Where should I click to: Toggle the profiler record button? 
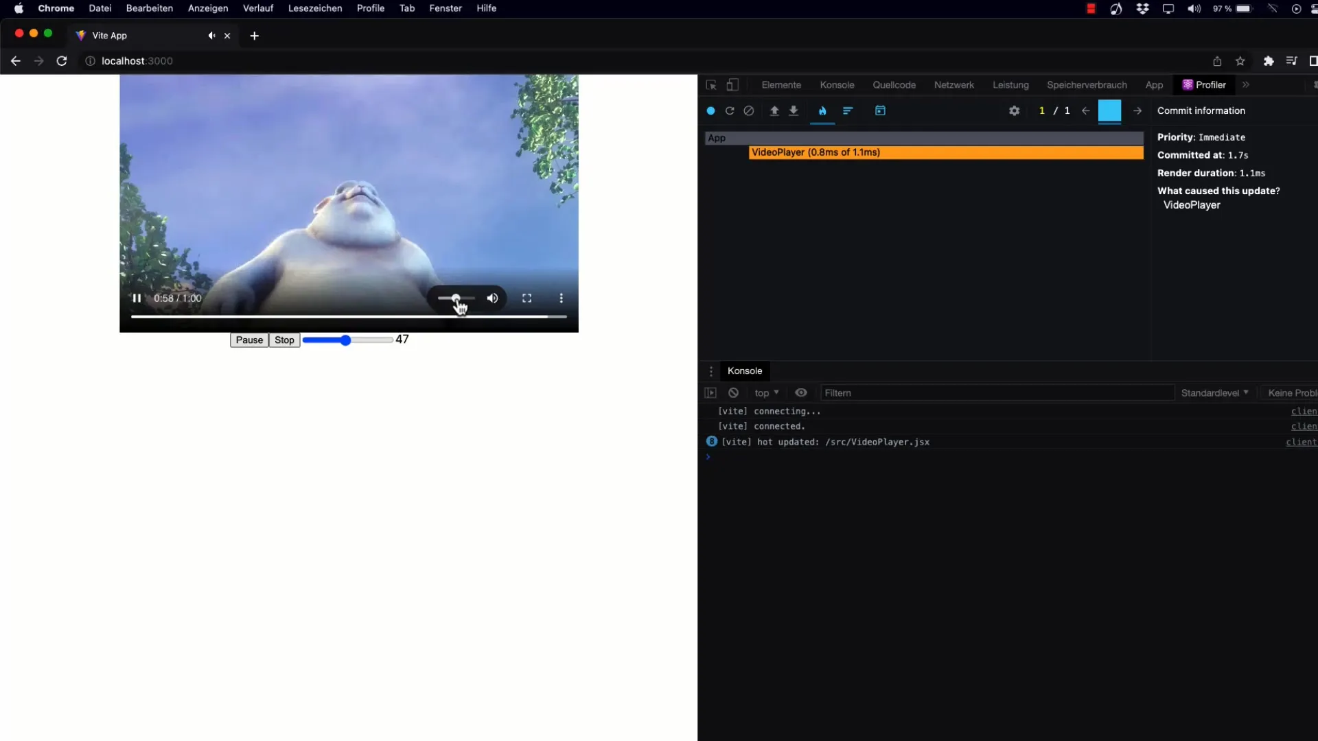[710, 110]
